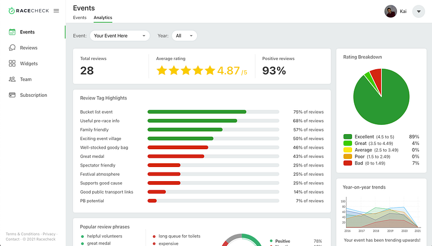Click the 'Bucket list event' tag label
Viewport: 432px width, 246px height.
[96, 112]
